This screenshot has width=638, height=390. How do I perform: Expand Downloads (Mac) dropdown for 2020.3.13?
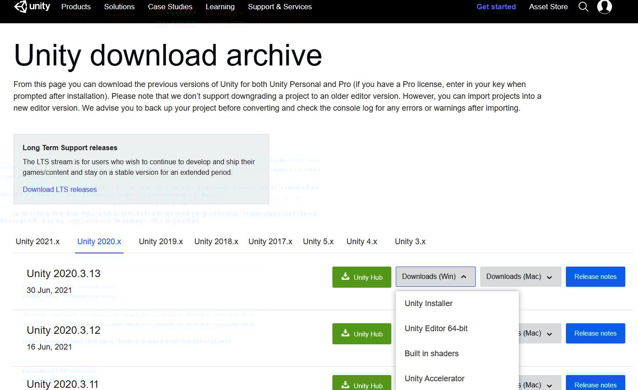pos(521,277)
